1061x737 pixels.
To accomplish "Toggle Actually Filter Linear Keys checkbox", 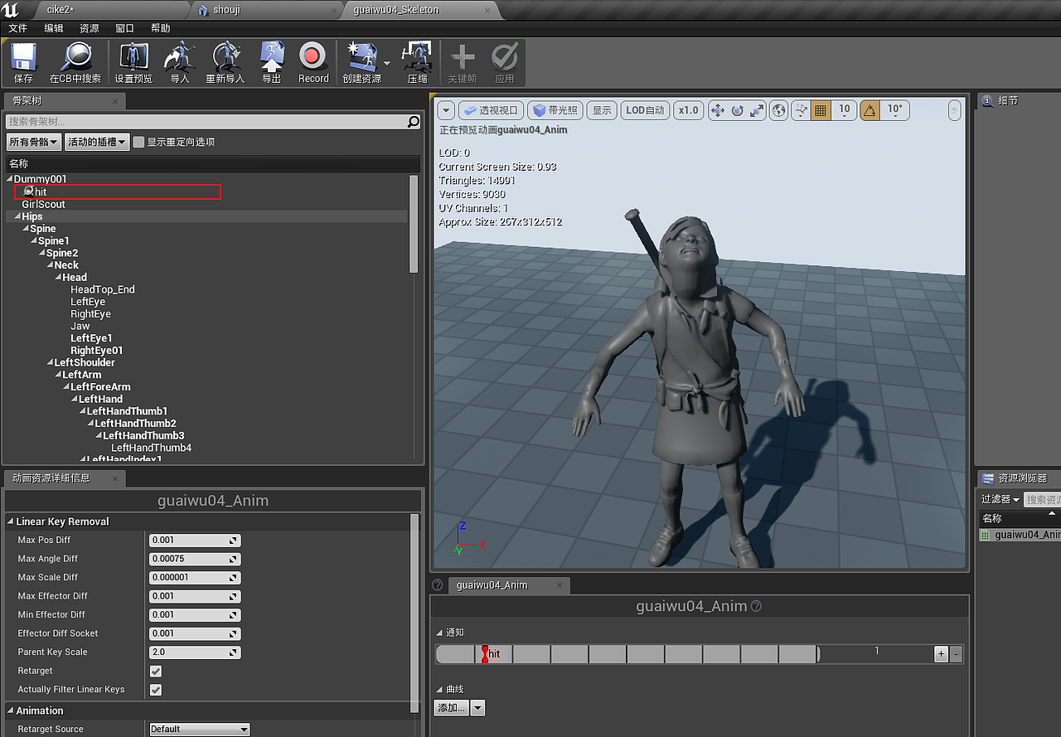I will (x=156, y=690).
